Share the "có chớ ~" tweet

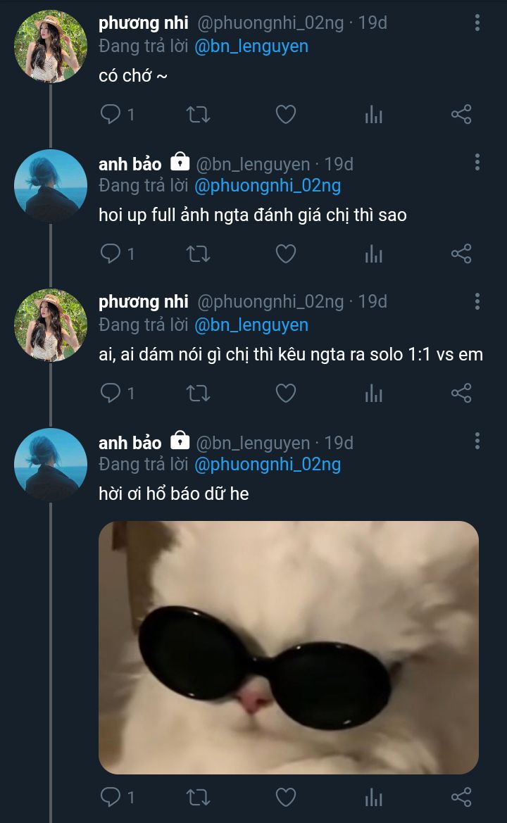461,115
